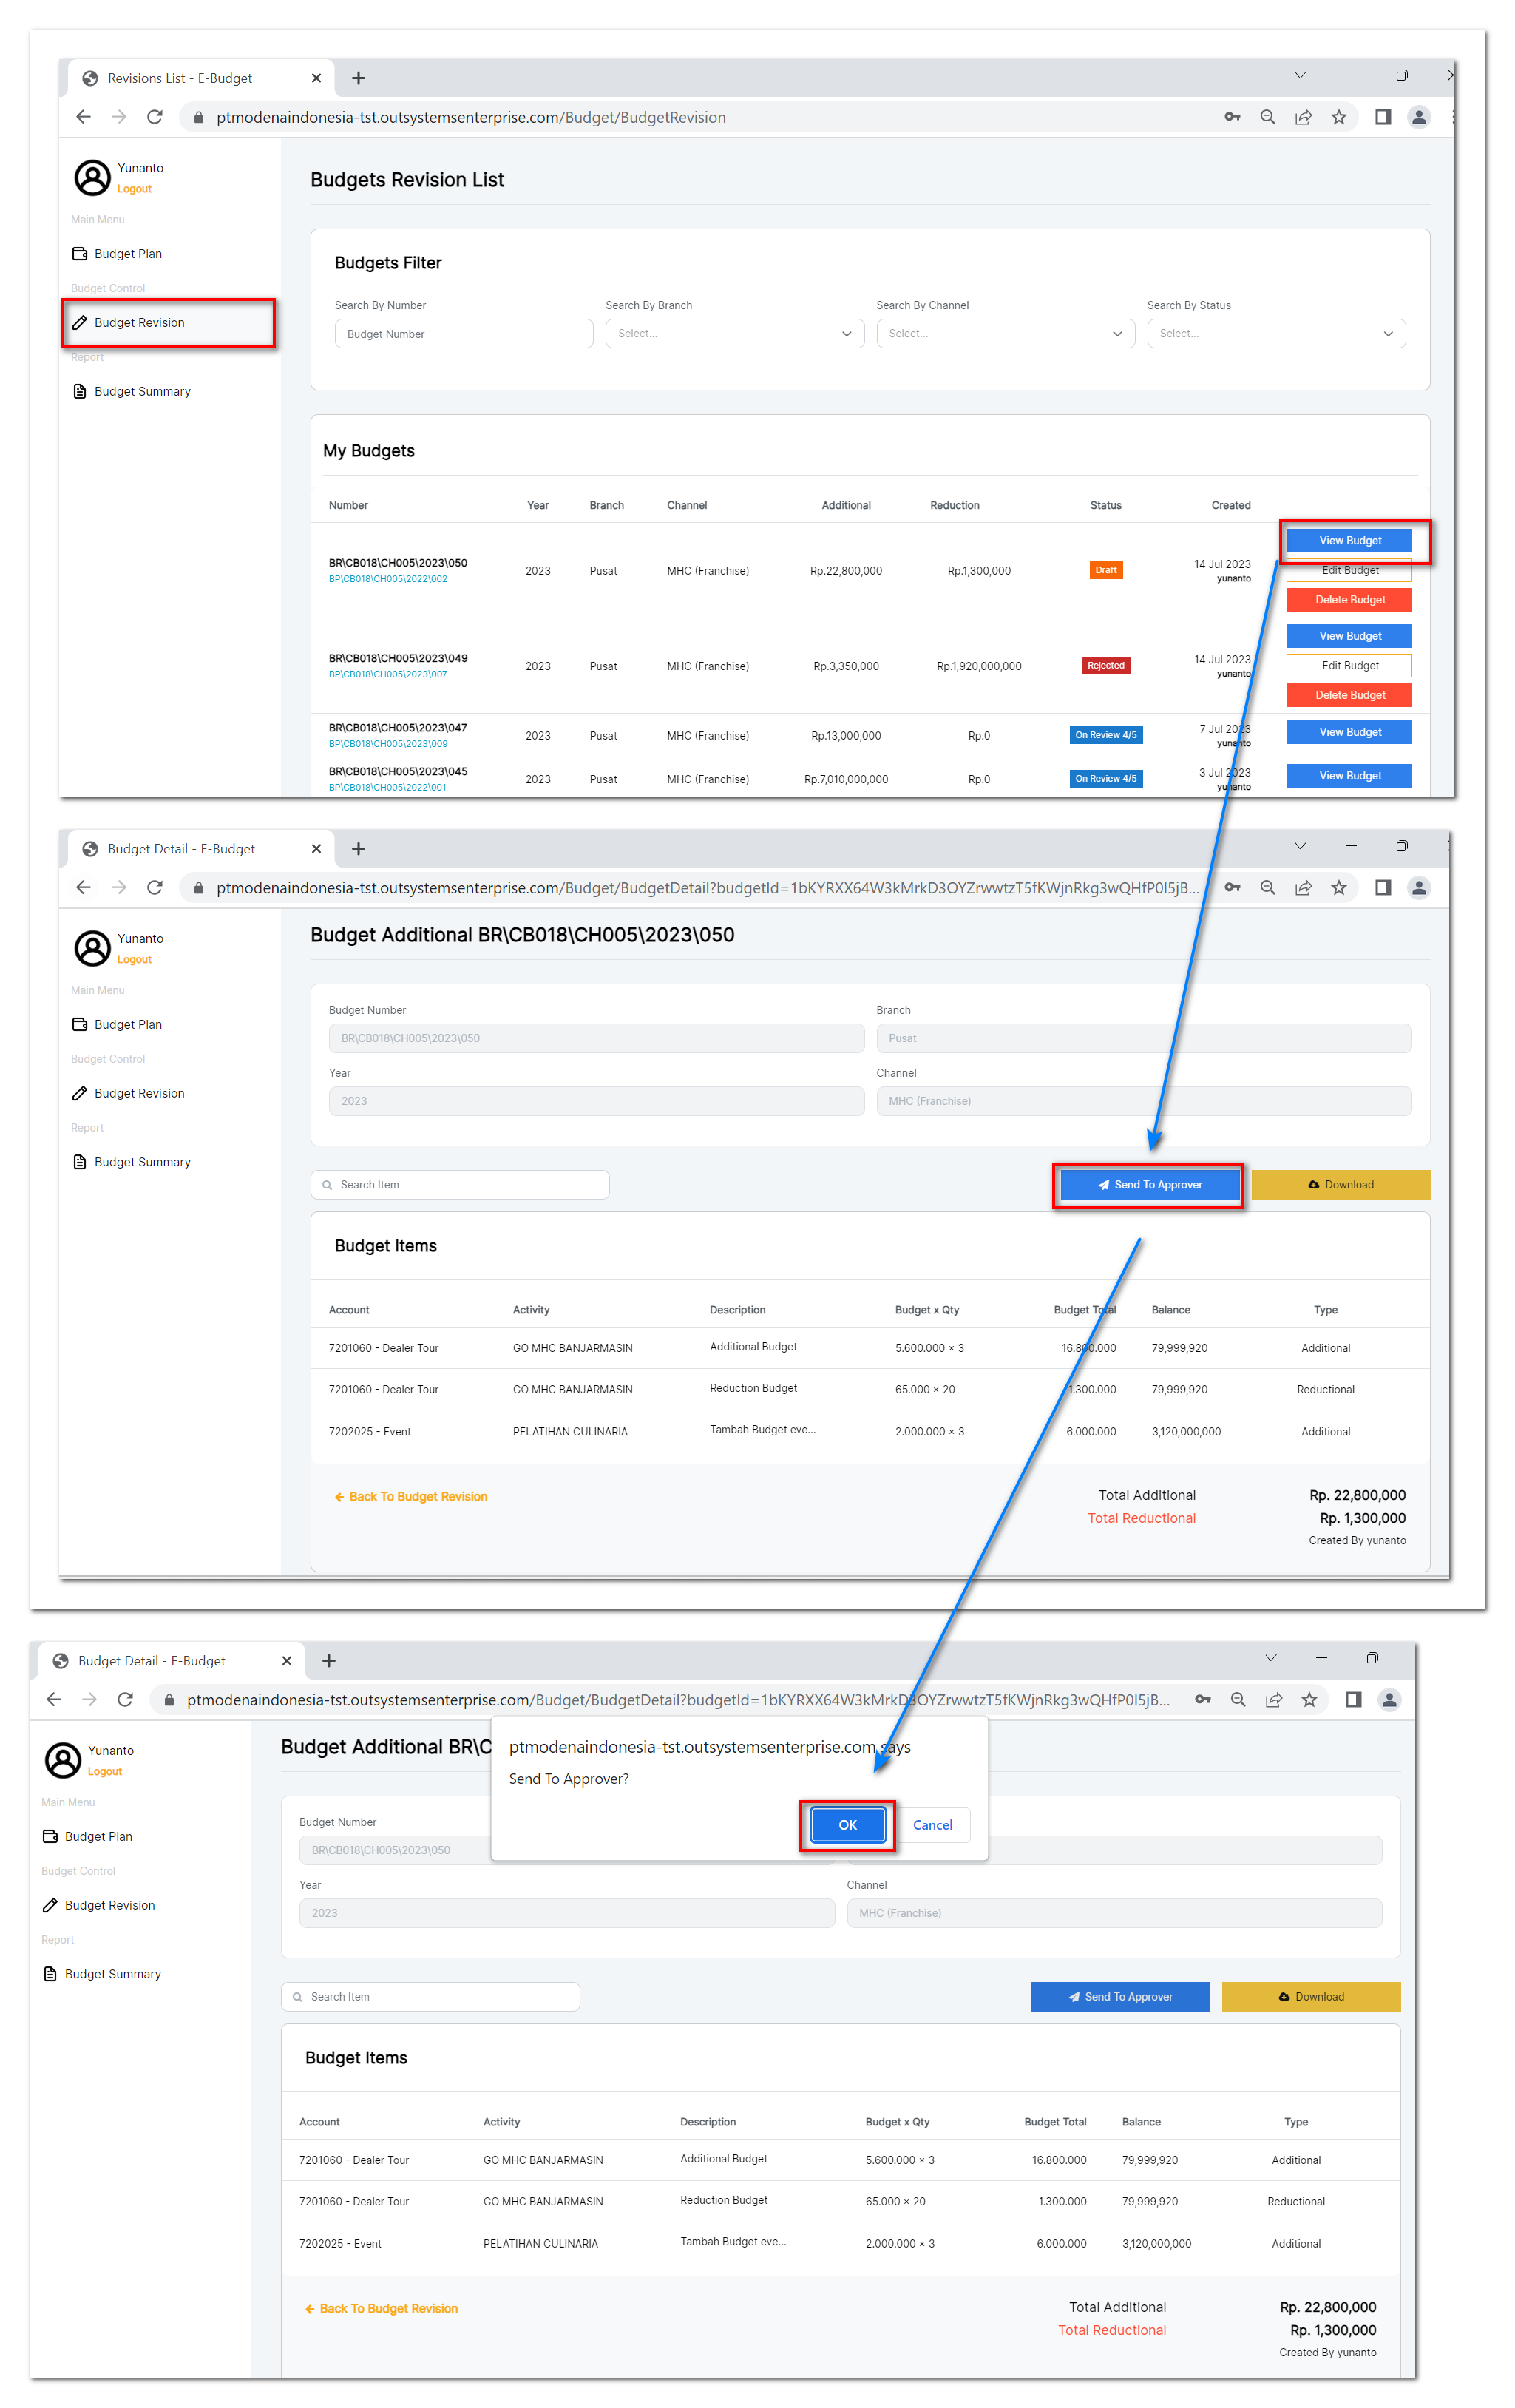Click OK in Send To Approver dialog

pos(847,1825)
